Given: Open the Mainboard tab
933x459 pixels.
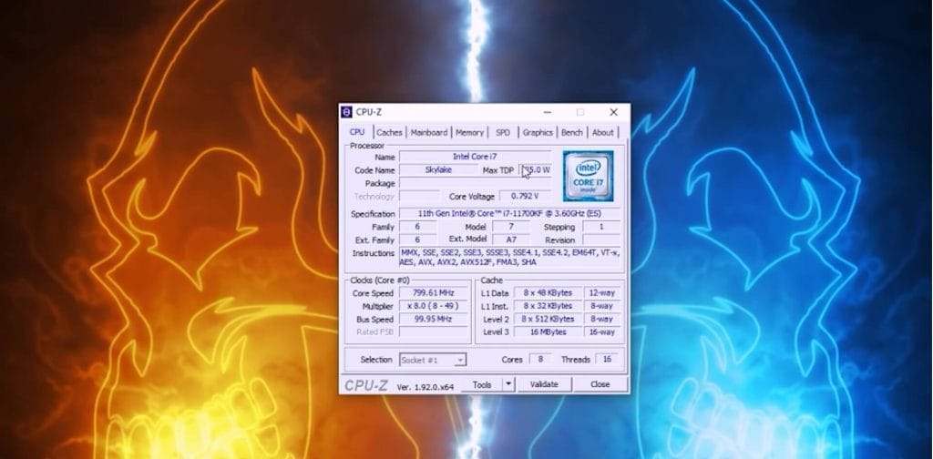Looking at the screenshot, I should tap(429, 133).
